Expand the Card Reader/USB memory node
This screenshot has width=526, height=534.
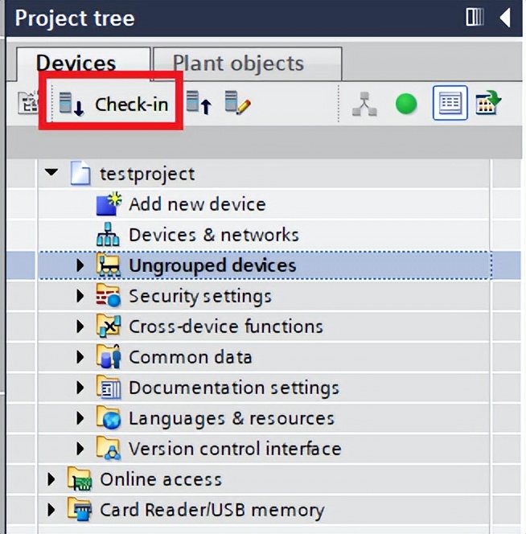(x=51, y=510)
